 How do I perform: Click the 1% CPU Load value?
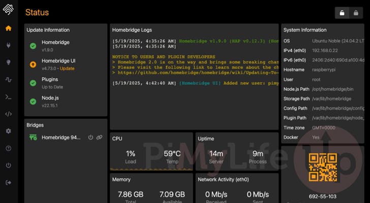pos(131,154)
